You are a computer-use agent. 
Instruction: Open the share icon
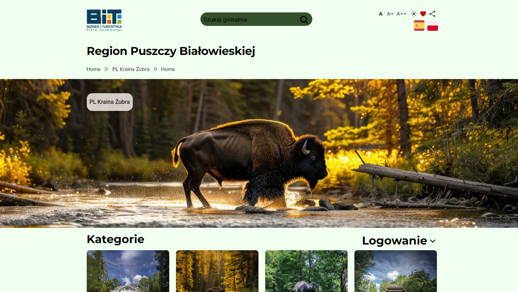[432, 14]
